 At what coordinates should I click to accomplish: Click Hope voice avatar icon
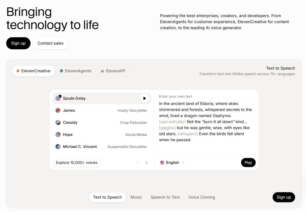pos(58,135)
